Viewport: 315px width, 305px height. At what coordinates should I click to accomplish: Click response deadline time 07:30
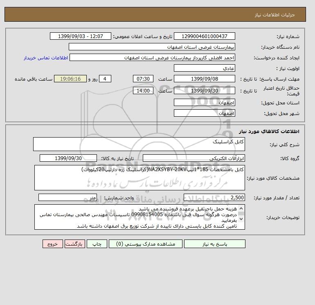(143, 79)
